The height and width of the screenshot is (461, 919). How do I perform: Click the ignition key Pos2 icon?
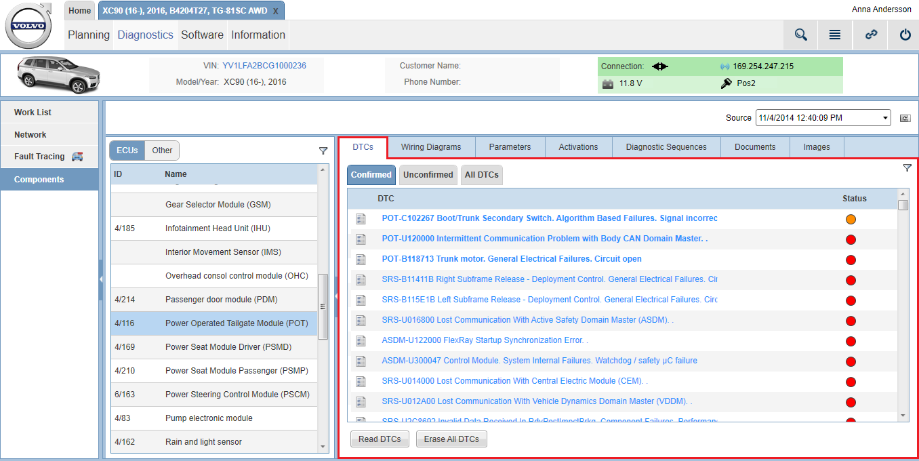[x=726, y=83]
